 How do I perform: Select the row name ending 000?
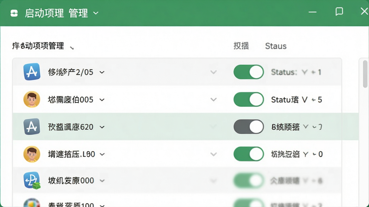71,180
